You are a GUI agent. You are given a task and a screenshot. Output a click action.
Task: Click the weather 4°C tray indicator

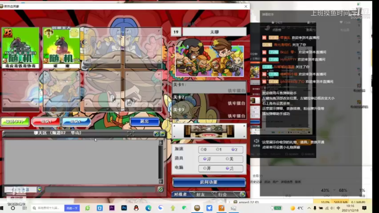click(x=297, y=208)
